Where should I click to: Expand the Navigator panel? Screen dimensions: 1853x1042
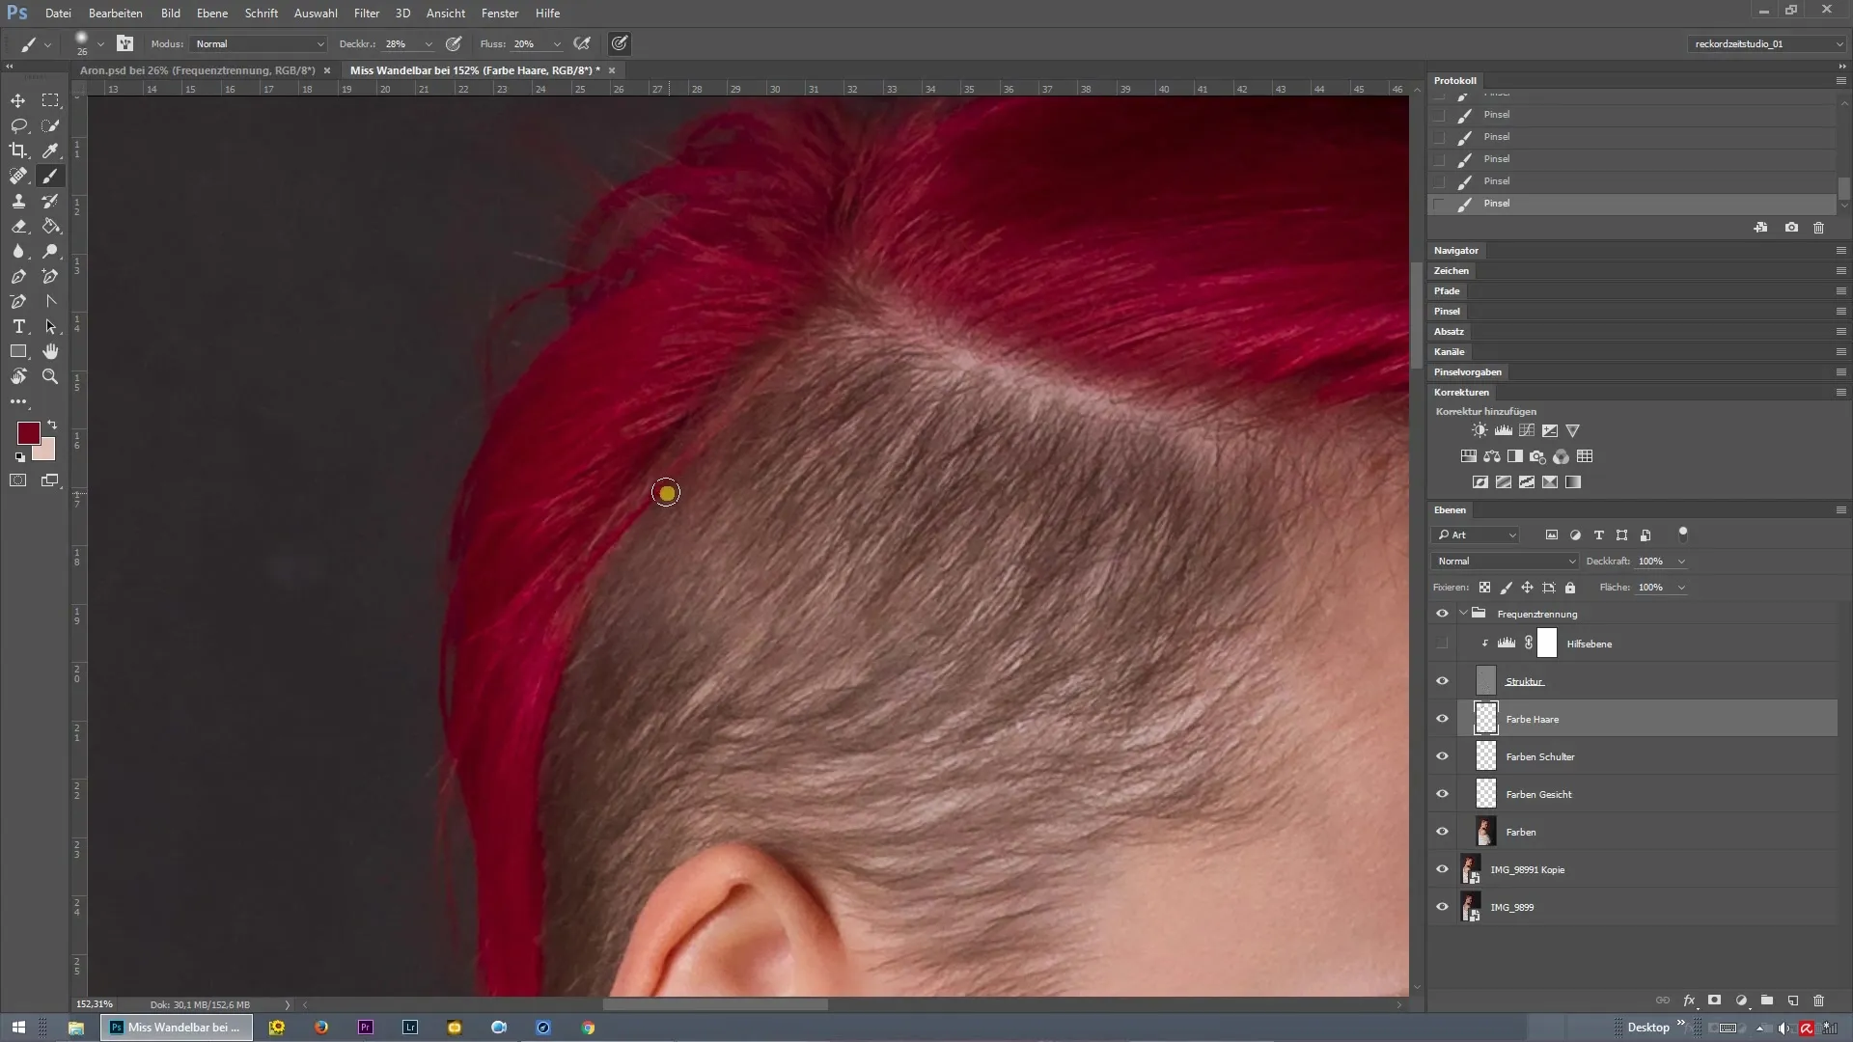tap(1455, 251)
